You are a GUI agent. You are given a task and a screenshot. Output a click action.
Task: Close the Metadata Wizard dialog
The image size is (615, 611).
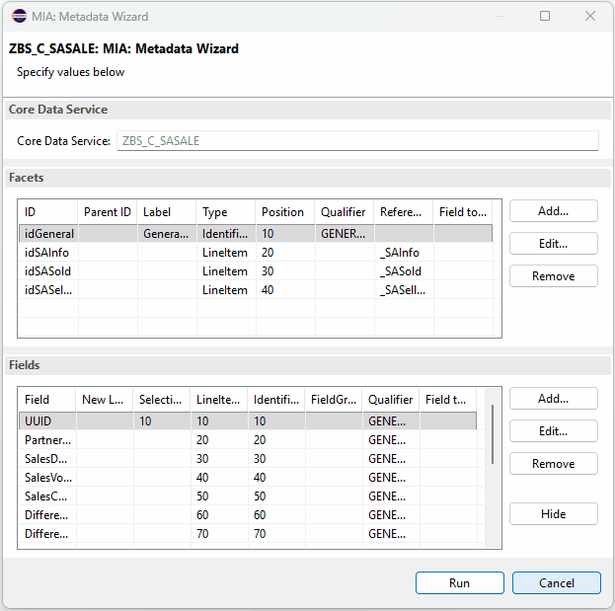click(x=590, y=17)
